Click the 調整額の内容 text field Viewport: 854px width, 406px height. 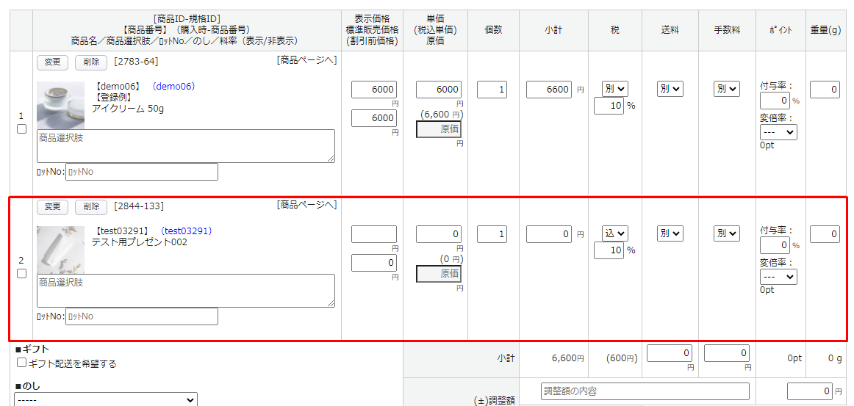pos(645,391)
